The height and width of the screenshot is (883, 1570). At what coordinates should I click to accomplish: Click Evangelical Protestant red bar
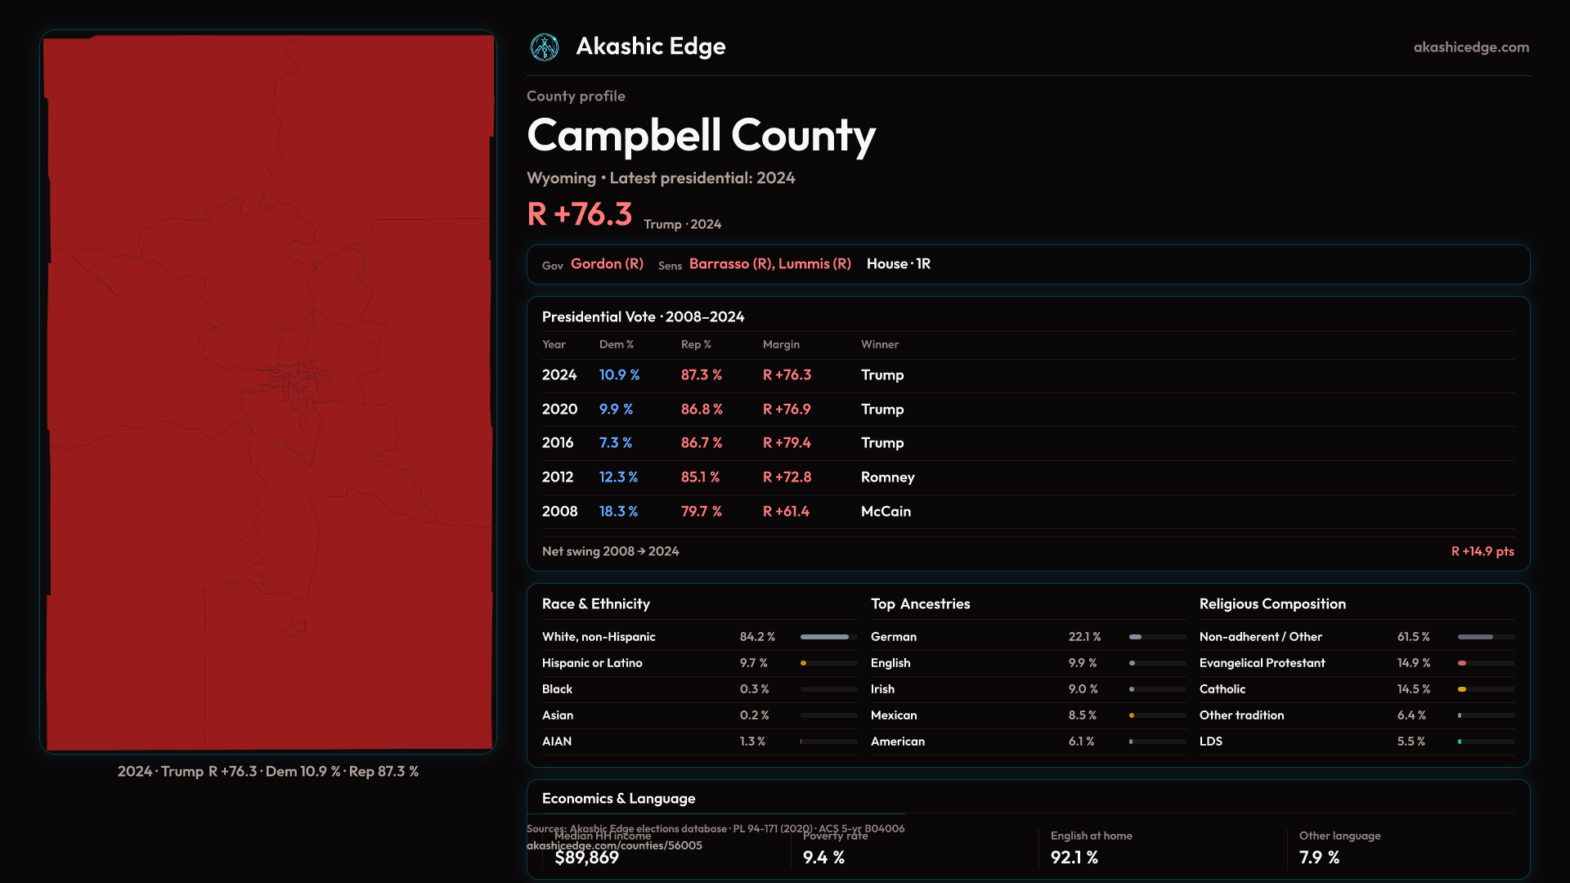point(1463,663)
